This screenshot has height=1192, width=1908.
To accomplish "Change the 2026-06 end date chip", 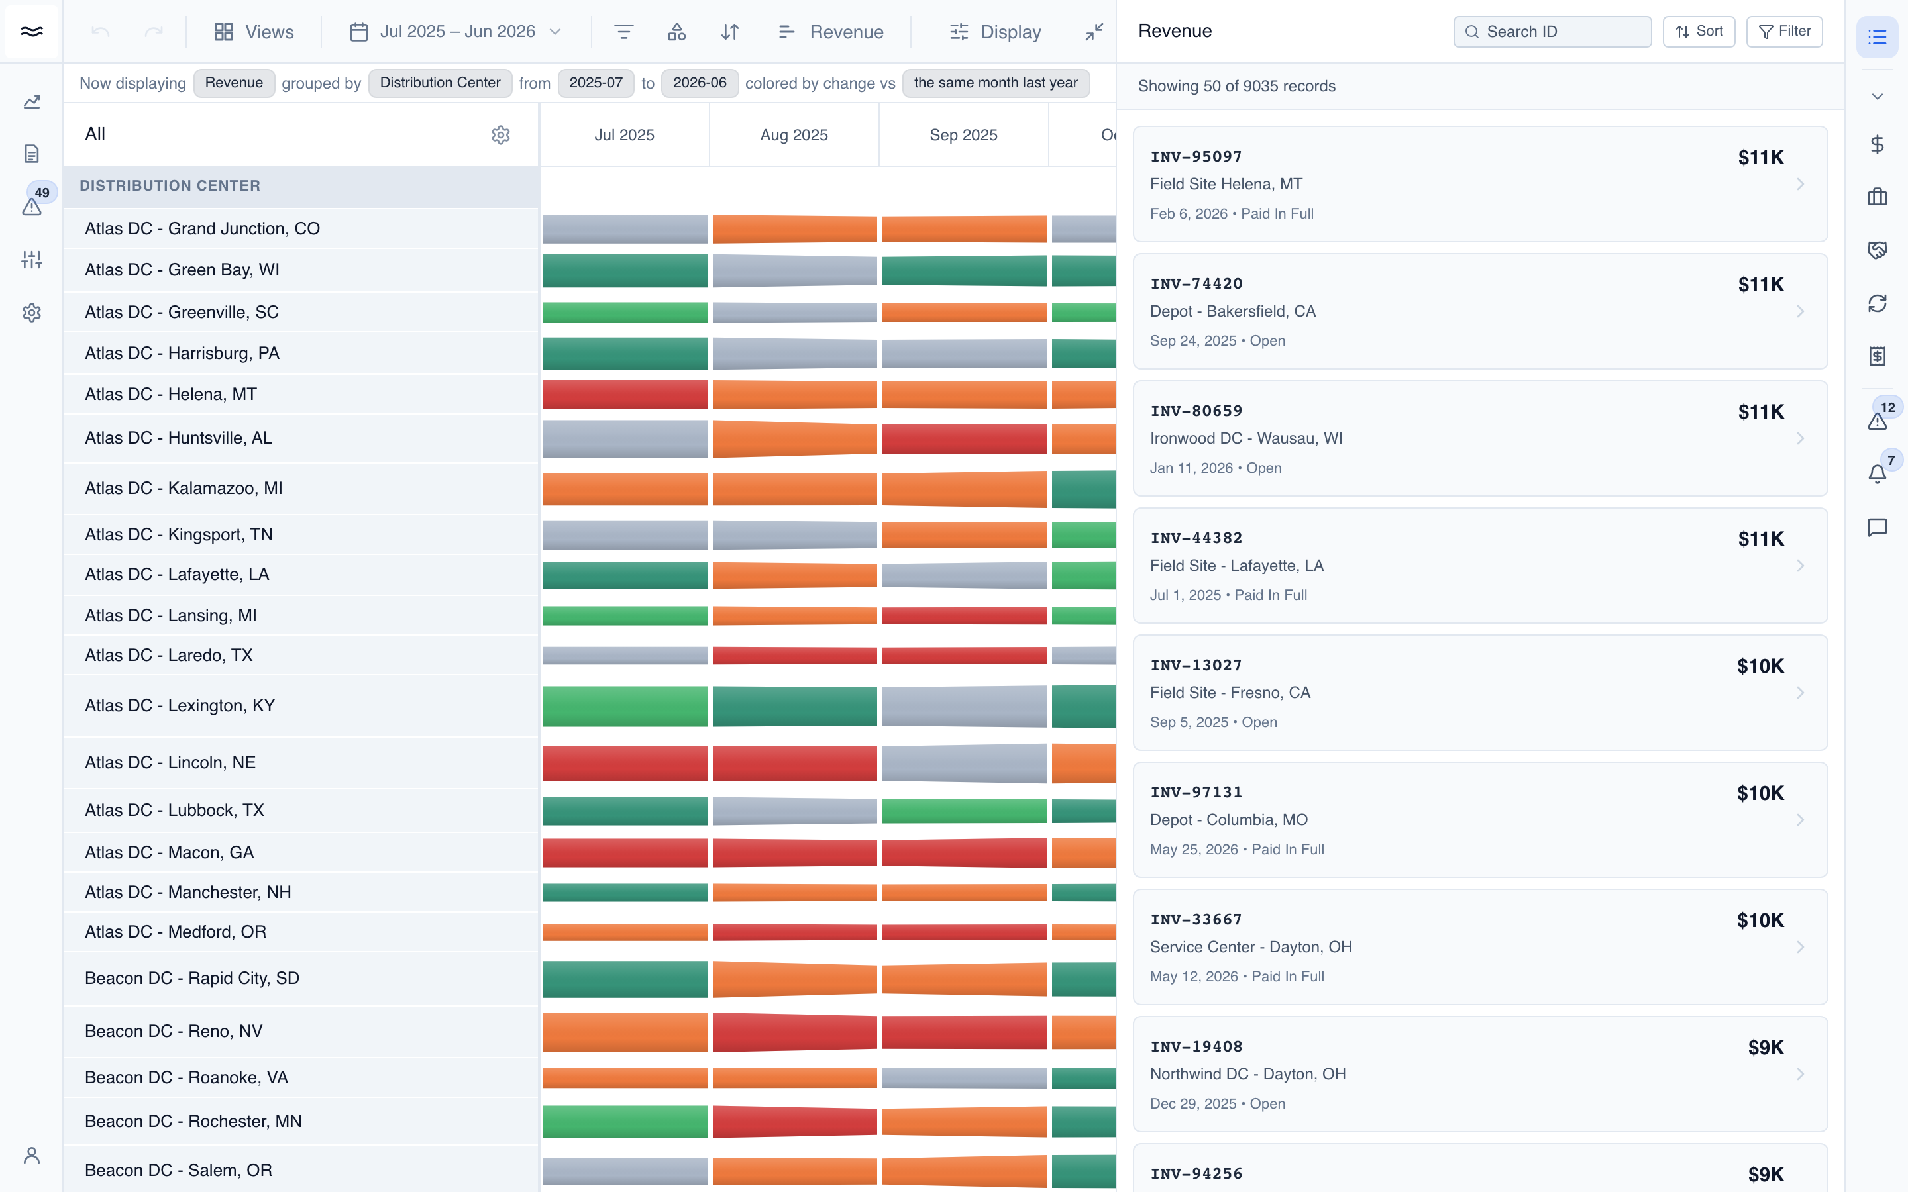I will (700, 83).
